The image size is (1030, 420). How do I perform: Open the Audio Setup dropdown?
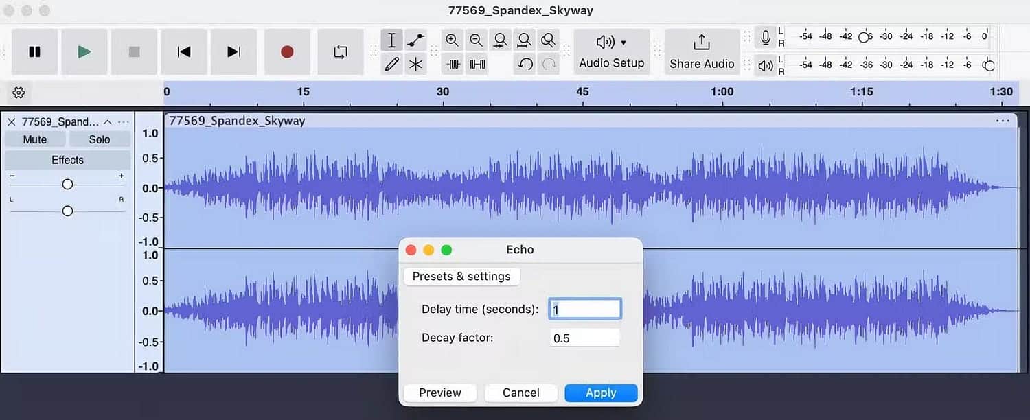611,51
